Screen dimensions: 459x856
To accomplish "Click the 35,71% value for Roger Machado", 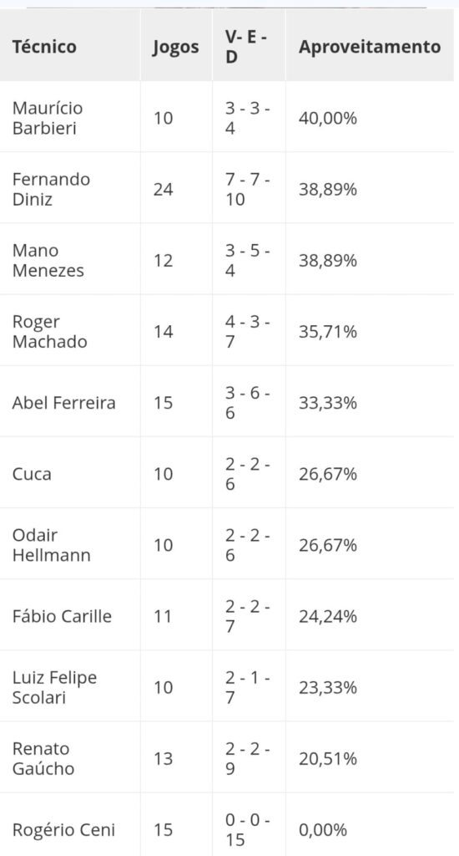I will point(328,331).
